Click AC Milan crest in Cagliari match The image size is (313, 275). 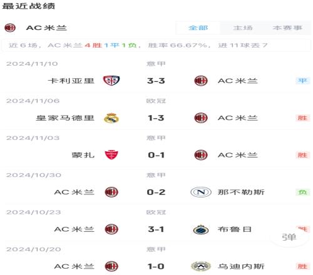[x=201, y=81]
